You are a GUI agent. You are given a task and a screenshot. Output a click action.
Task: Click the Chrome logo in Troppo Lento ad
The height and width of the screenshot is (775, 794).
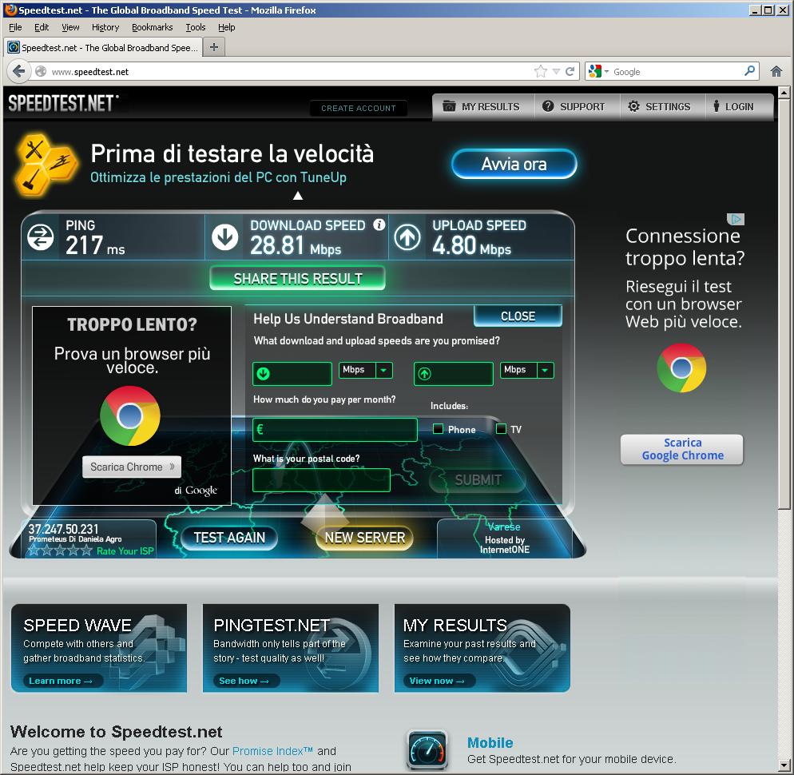coord(130,416)
